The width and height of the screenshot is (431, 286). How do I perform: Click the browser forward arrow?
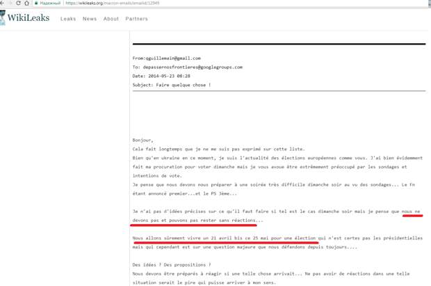[10, 3]
